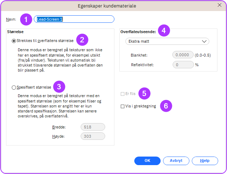Click the Blankhet value field
The height and width of the screenshot is (174, 227).
point(183,55)
